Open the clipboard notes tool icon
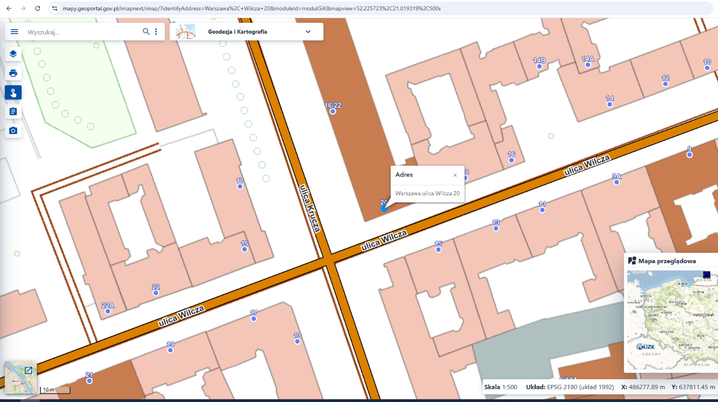The width and height of the screenshot is (718, 402). click(13, 111)
